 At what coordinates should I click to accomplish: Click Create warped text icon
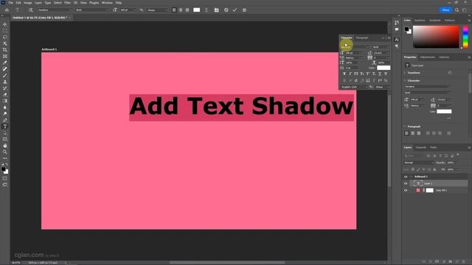206,10
